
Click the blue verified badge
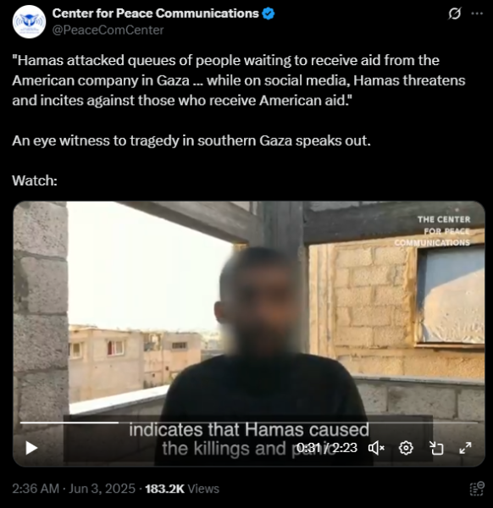[x=269, y=14]
